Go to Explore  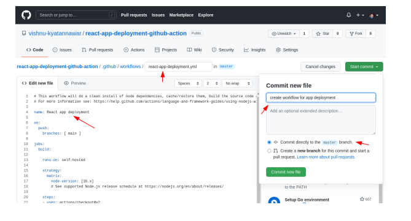206,15
